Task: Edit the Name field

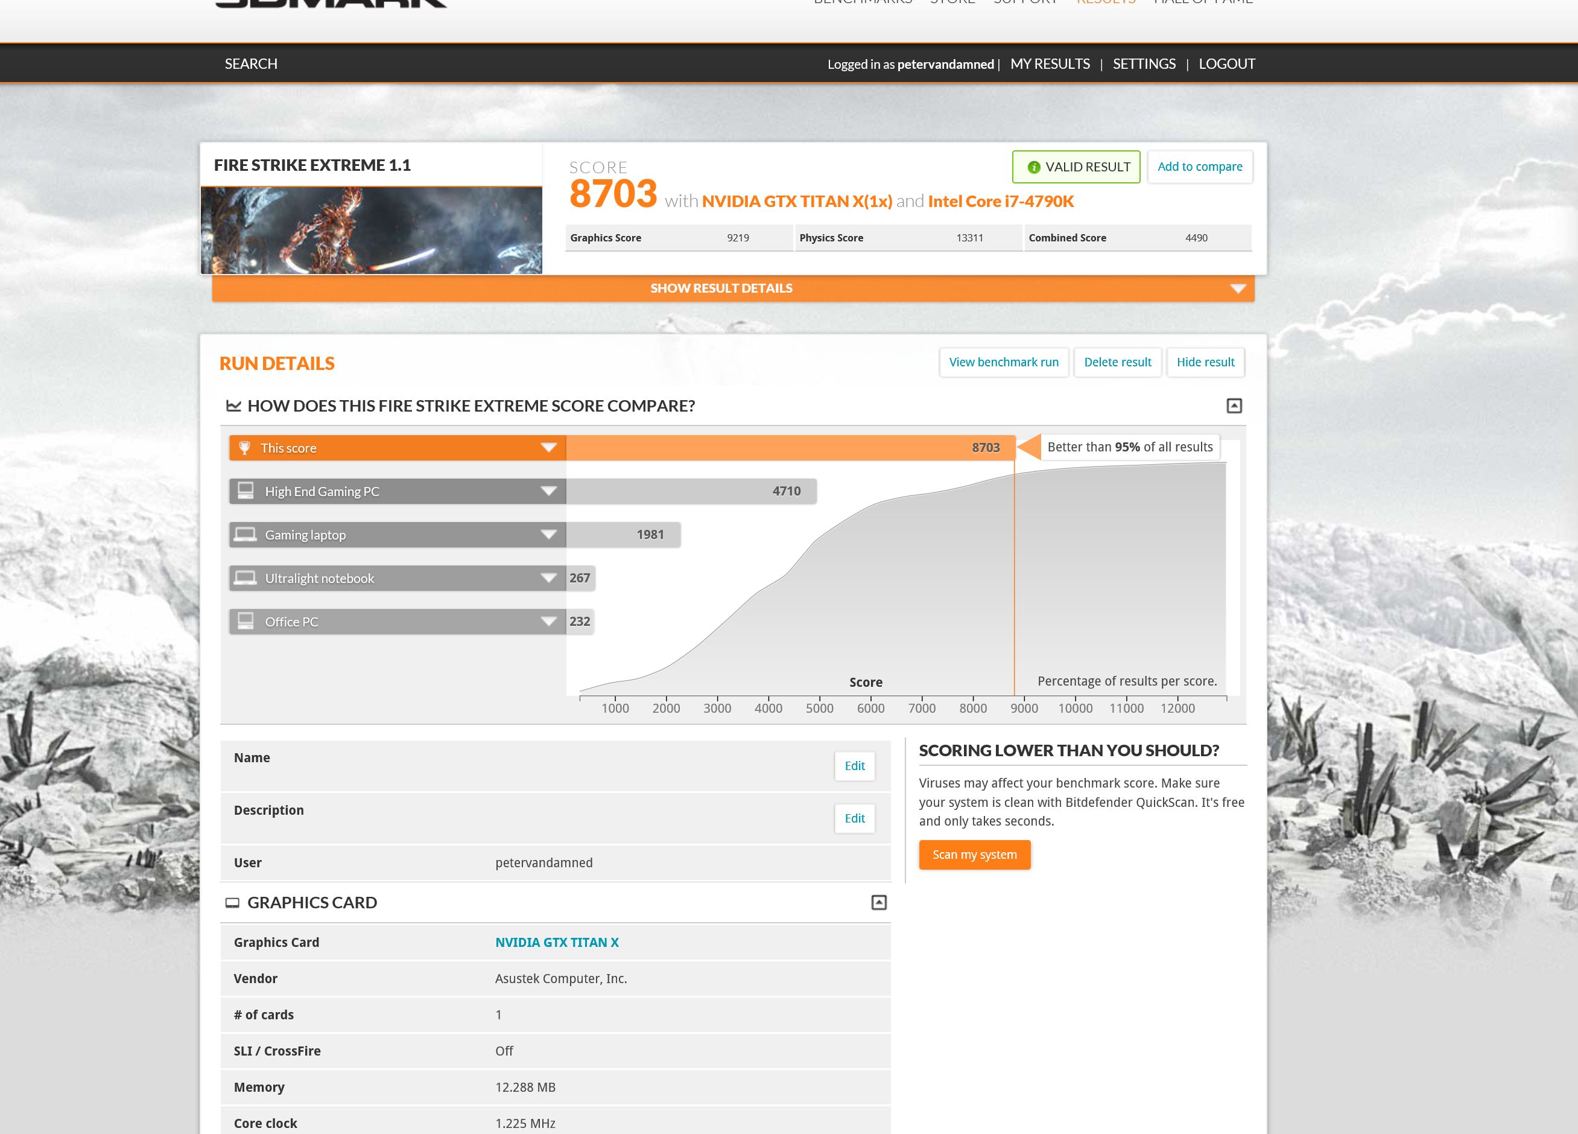Action: 854,766
